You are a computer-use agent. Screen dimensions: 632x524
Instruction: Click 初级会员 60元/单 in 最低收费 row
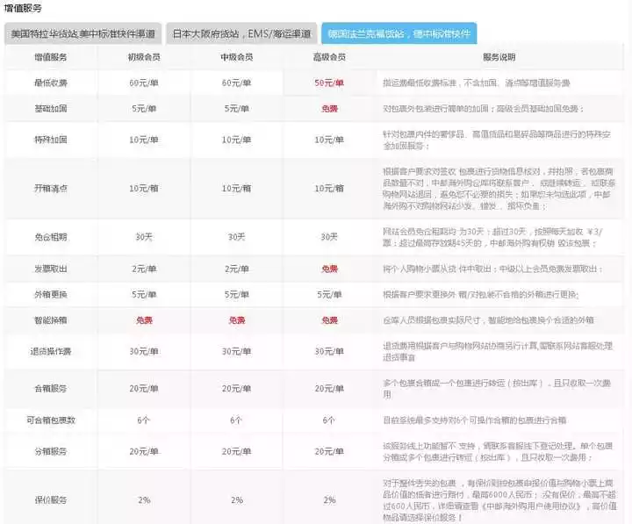[x=144, y=83]
